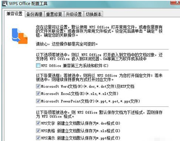
Task: Click the blue and orange file association icon
Action: coord(20,36)
